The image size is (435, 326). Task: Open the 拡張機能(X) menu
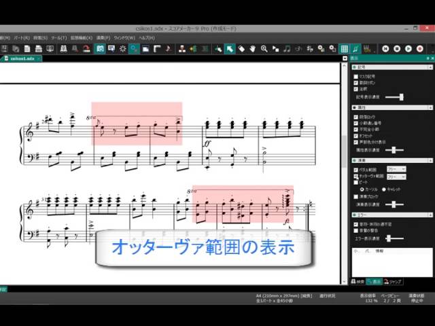[x=82, y=38]
